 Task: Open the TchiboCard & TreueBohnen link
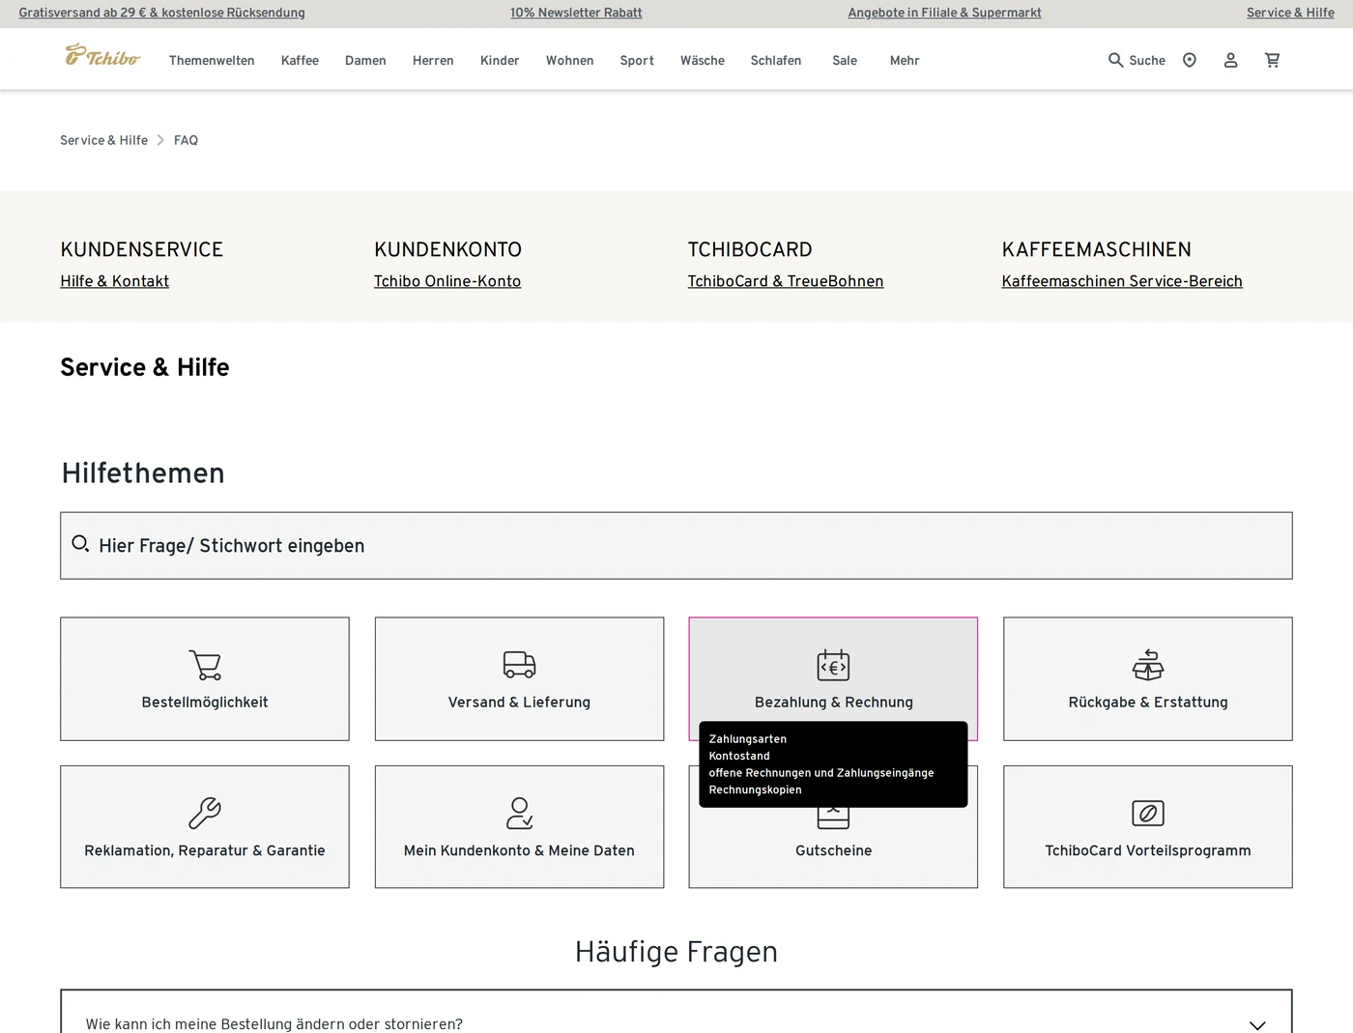pyautogui.click(x=786, y=281)
